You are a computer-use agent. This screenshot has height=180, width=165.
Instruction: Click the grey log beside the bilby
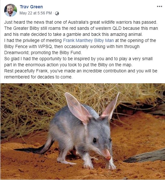tap(145, 156)
